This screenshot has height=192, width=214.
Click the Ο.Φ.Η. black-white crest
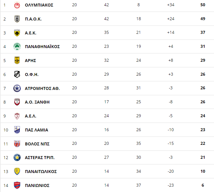pyautogui.click(x=17, y=74)
